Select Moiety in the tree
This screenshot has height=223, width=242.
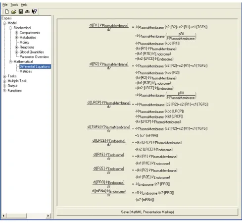(24, 43)
